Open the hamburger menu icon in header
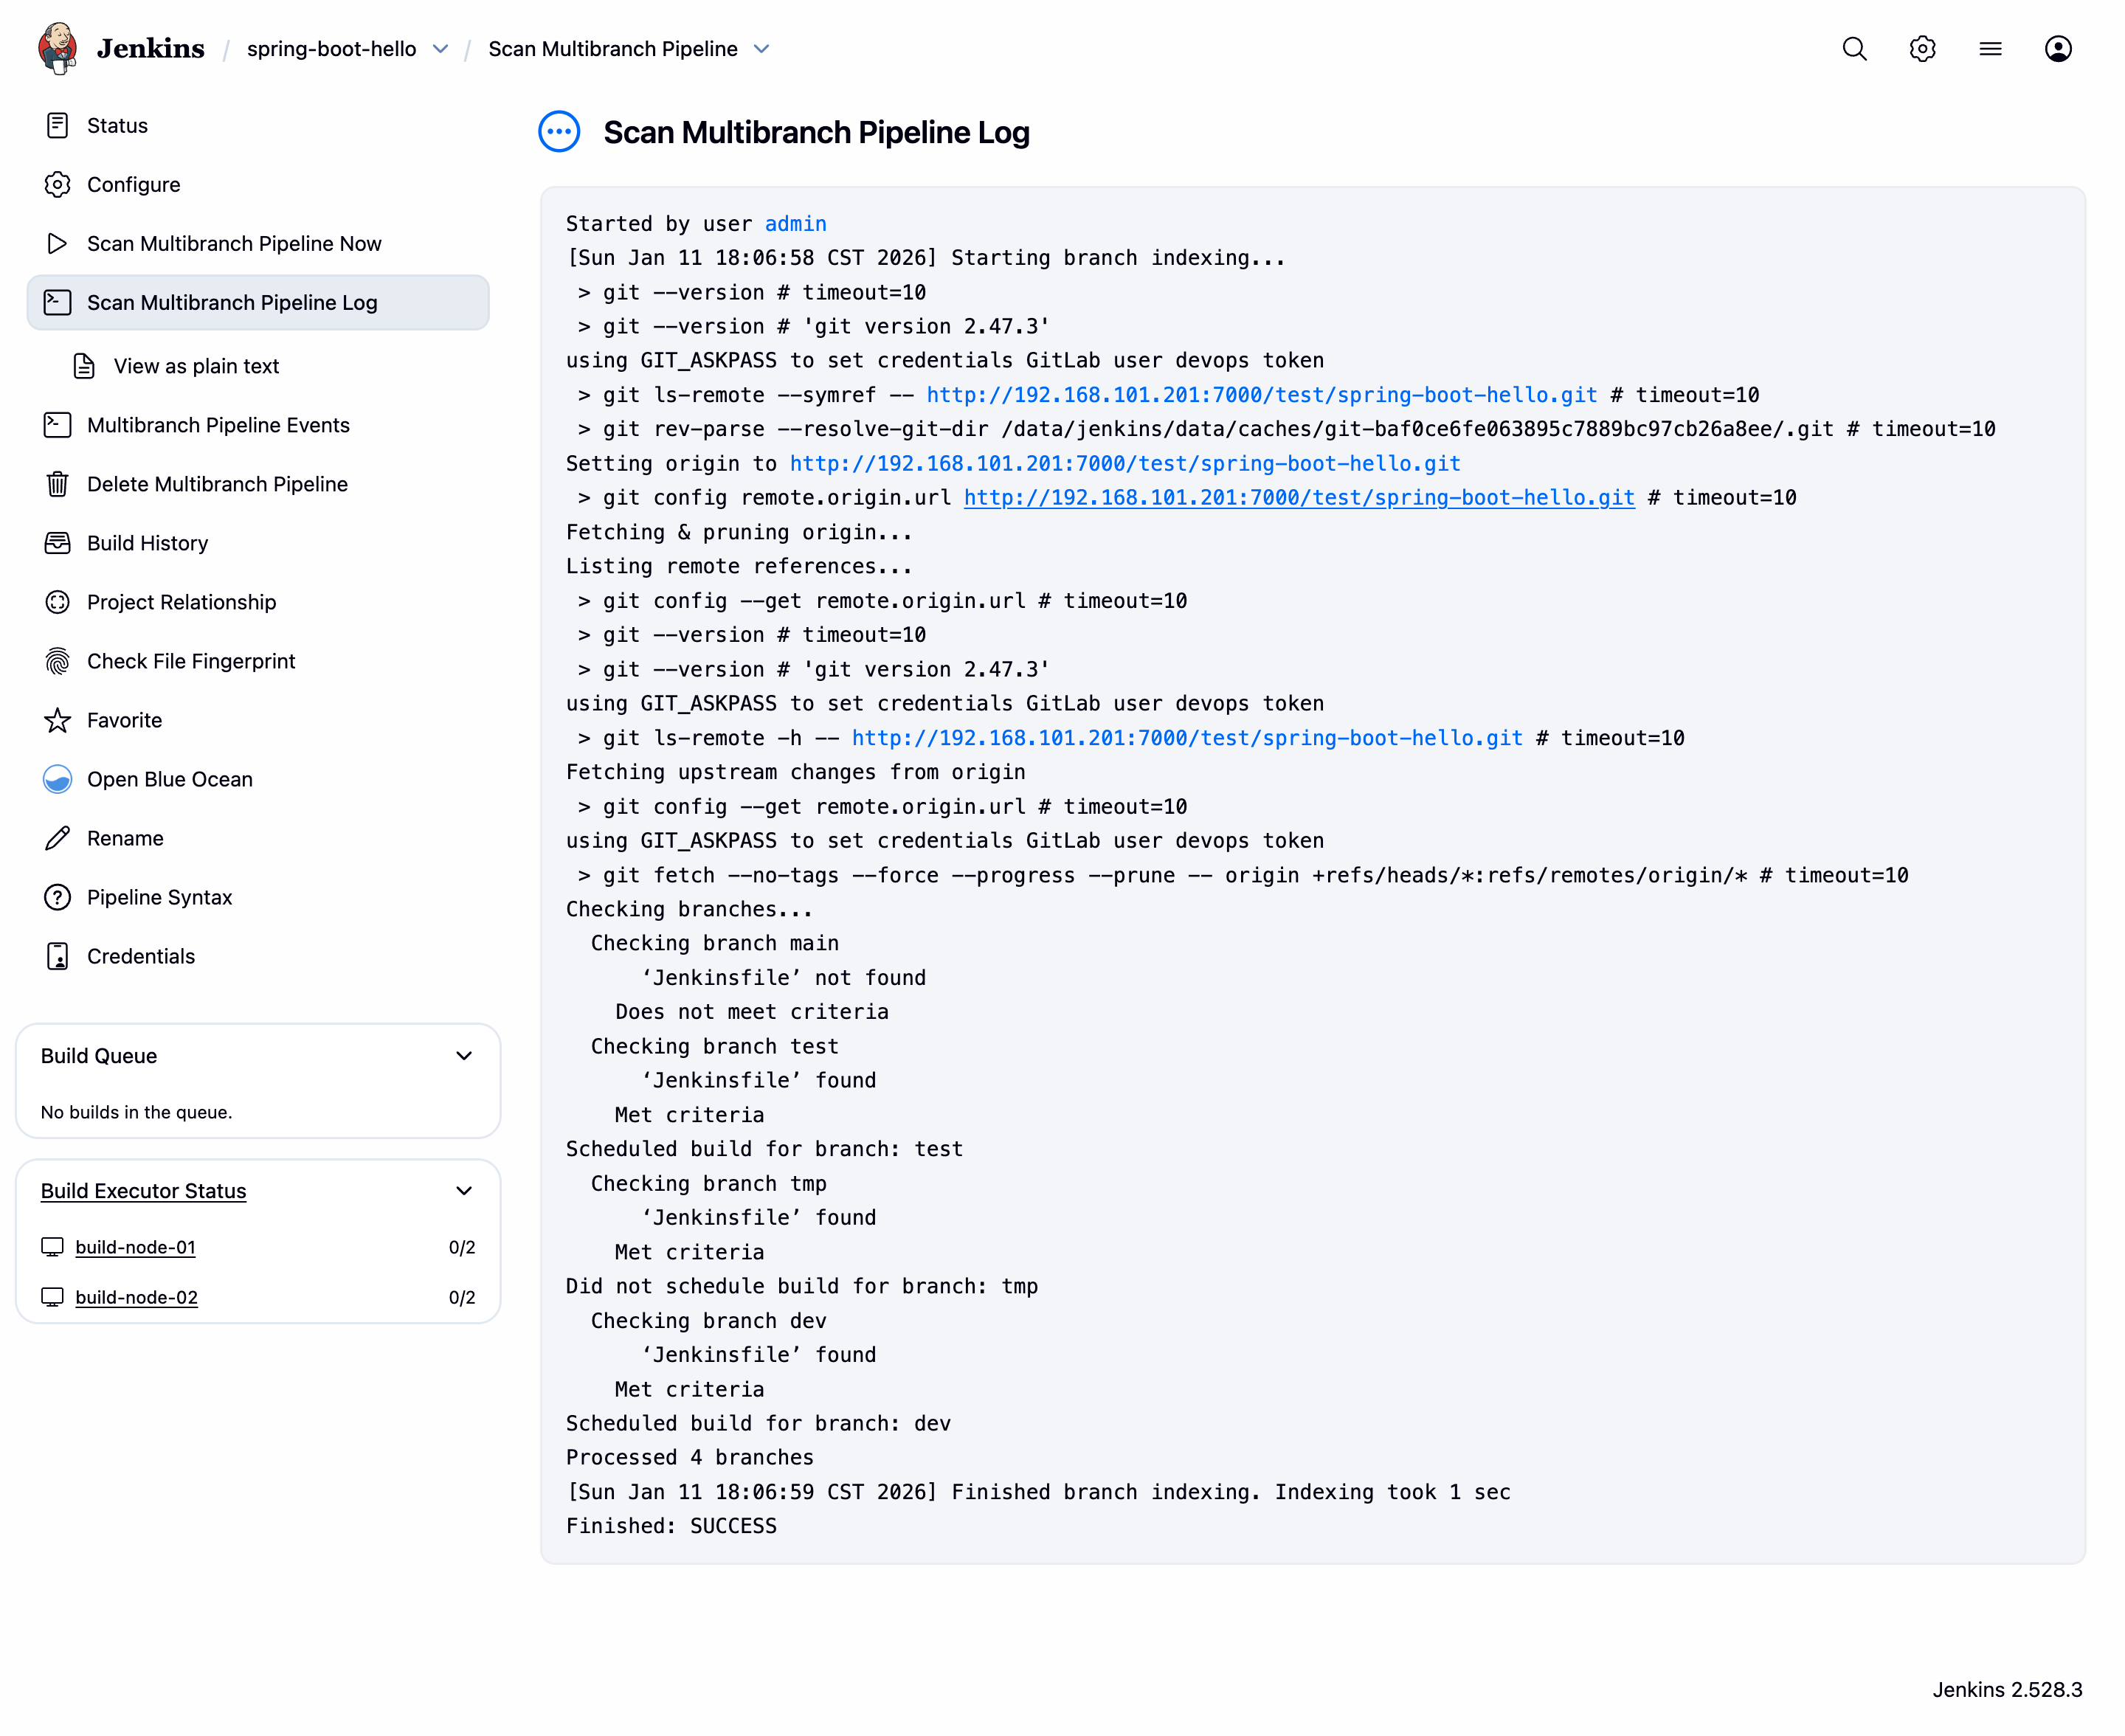Image resolution: width=2125 pixels, height=1736 pixels. point(1990,49)
